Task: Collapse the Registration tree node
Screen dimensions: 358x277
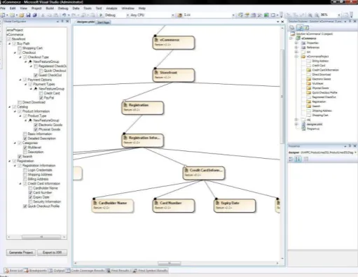Action: pyautogui.click(x=10, y=161)
